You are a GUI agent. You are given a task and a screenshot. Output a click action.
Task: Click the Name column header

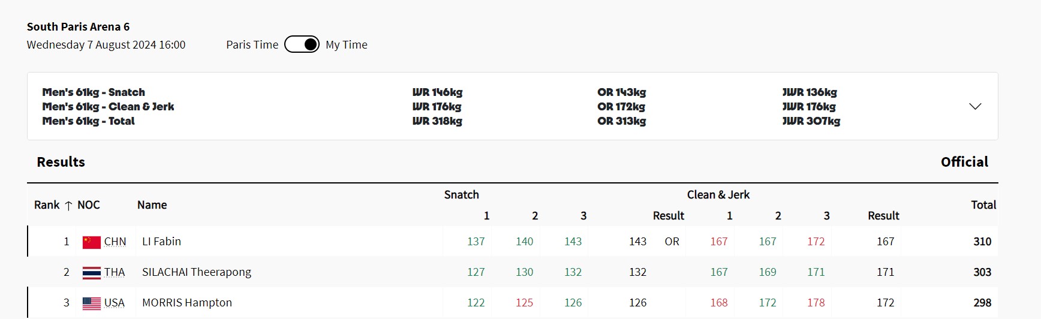point(152,205)
